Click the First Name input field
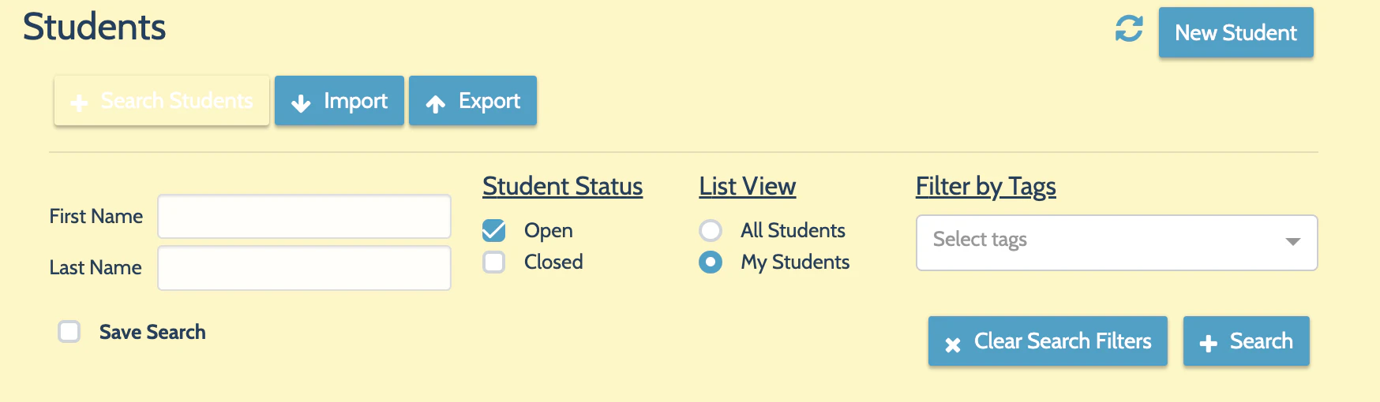 pos(304,217)
